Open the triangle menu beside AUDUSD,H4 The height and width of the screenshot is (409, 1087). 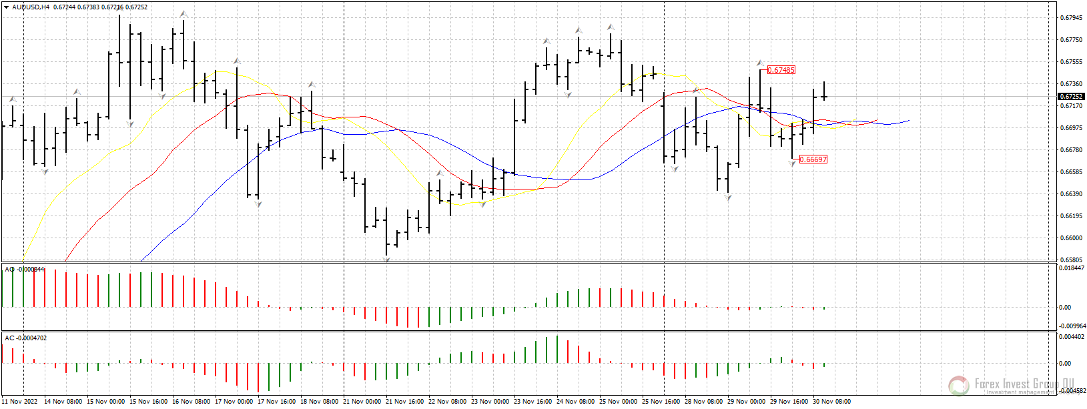pos(6,7)
